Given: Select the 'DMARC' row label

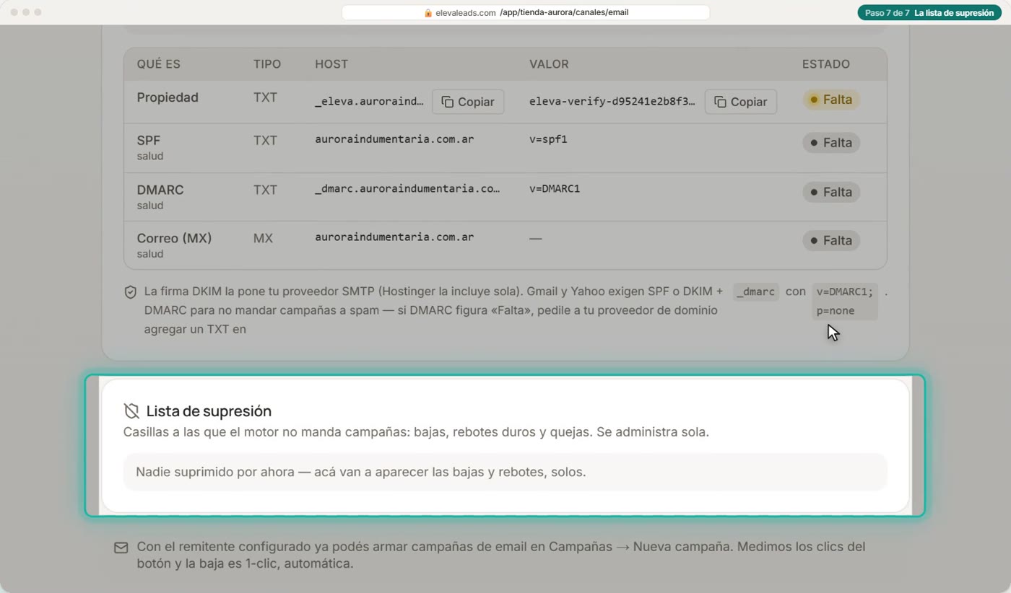Looking at the screenshot, I should (160, 190).
